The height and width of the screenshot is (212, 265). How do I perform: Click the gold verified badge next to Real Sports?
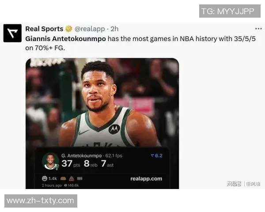point(68,29)
